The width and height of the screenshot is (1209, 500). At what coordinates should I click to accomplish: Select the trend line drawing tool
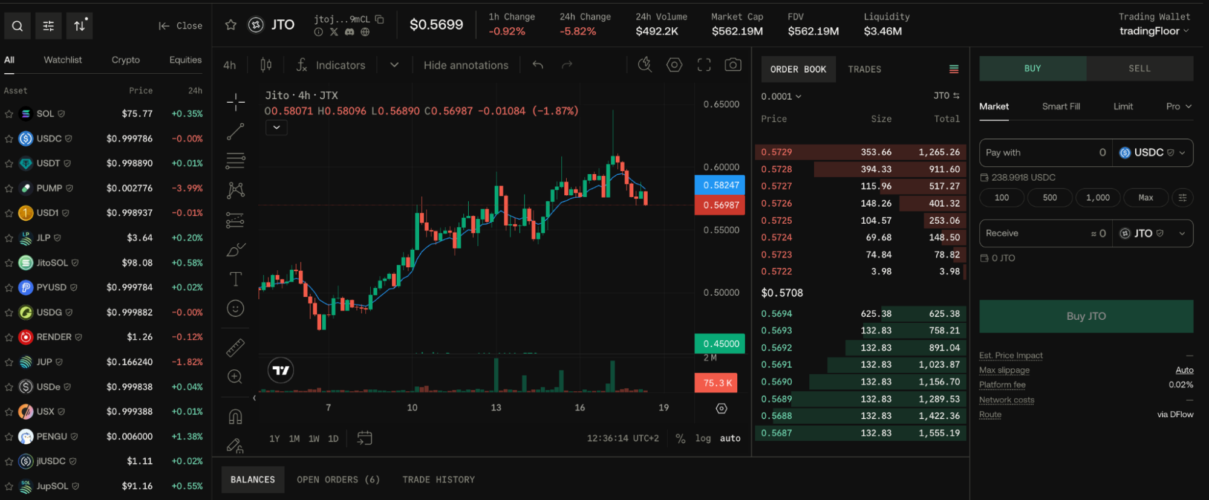pos(235,132)
